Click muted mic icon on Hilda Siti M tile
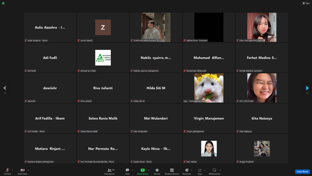Screen dimensions: 312x176 coord(132,101)
